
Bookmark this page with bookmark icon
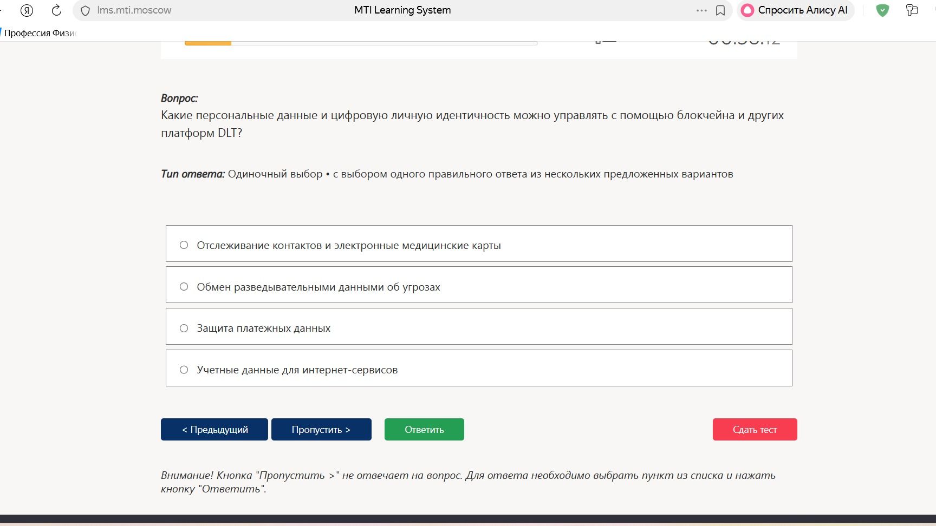click(x=720, y=10)
